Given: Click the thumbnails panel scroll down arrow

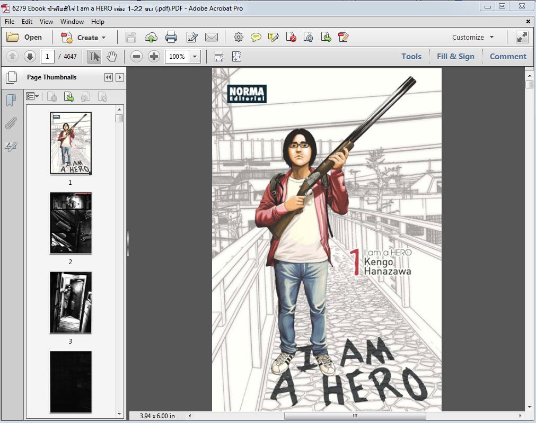Looking at the screenshot, I should point(119,414).
